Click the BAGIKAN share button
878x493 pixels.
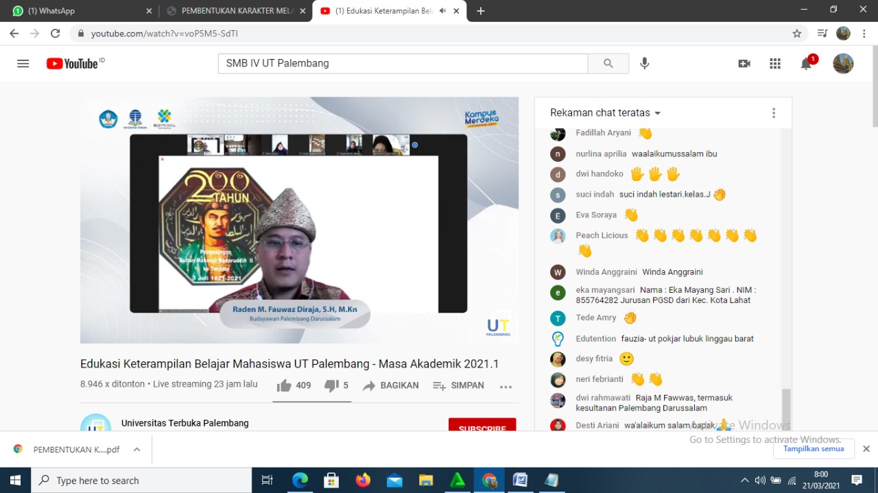tap(391, 386)
